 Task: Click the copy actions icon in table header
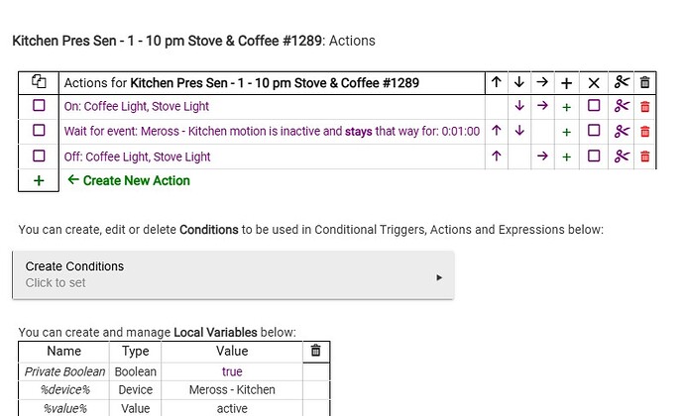pos(39,83)
